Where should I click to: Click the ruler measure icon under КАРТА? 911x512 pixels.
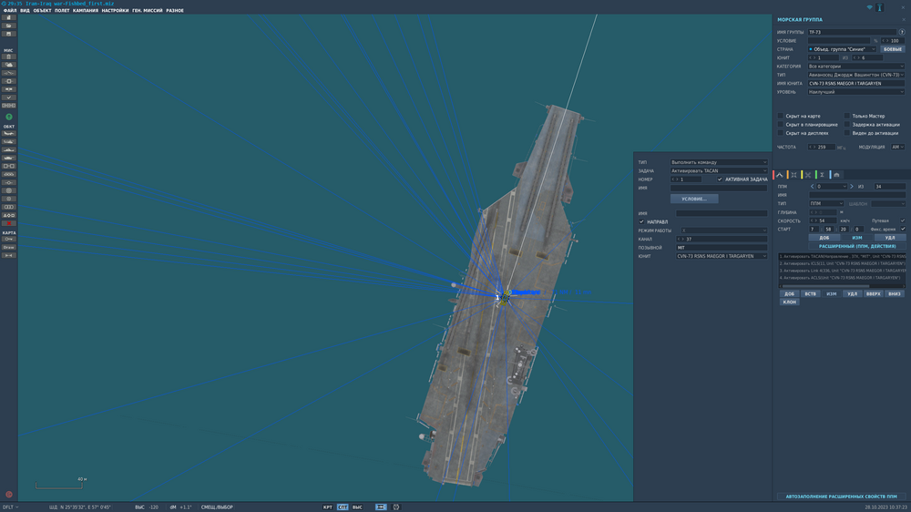click(x=9, y=255)
